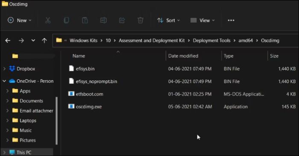299x156 pixels.
Task: Click the Paste clipboard icon
Action: point(85,20)
